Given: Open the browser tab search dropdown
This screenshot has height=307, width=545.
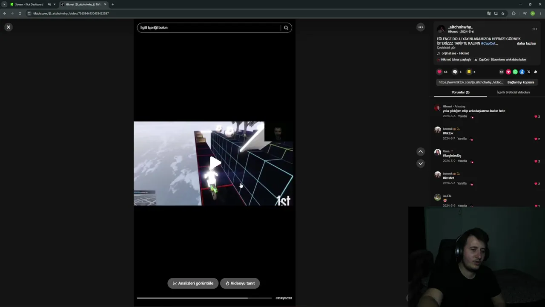Looking at the screenshot, I should [4, 4].
